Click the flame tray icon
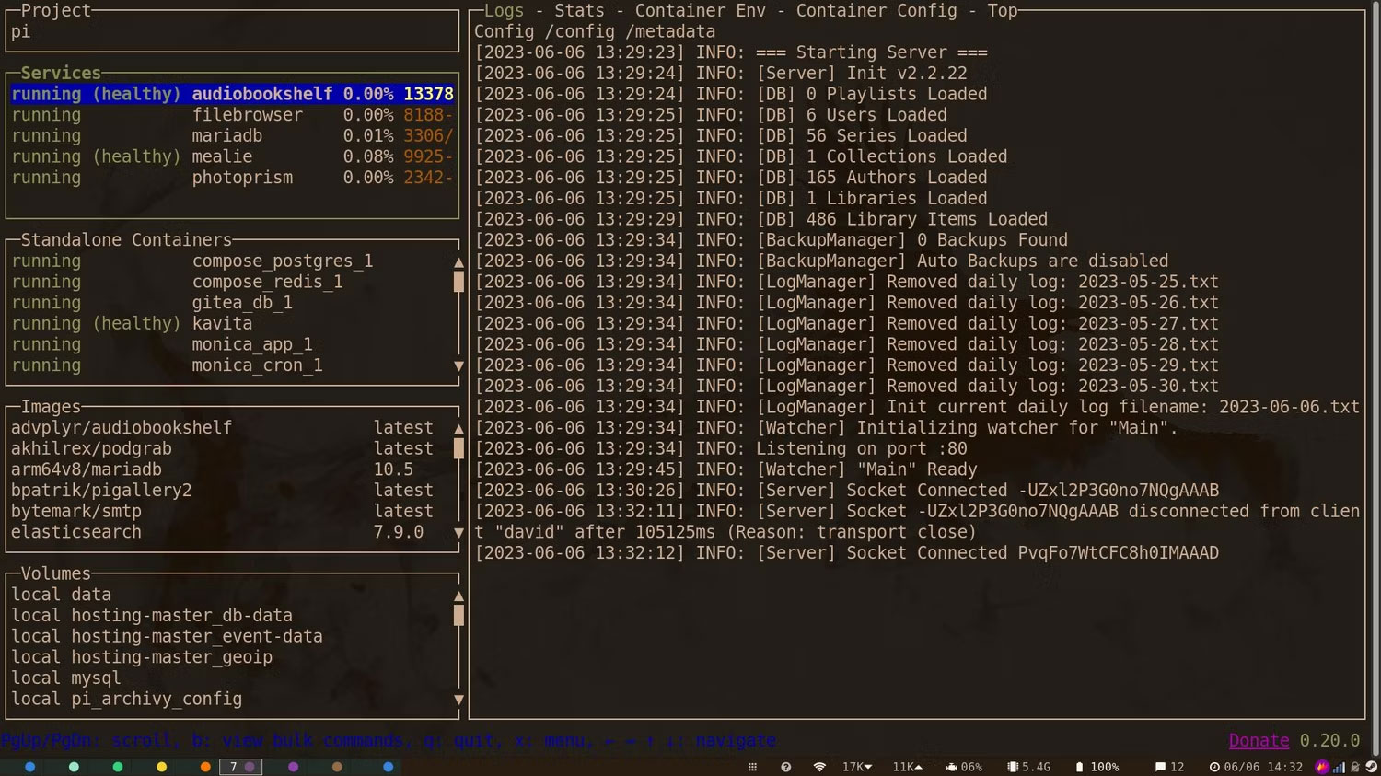This screenshot has height=776, width=1381. [x=1323, y=767]
